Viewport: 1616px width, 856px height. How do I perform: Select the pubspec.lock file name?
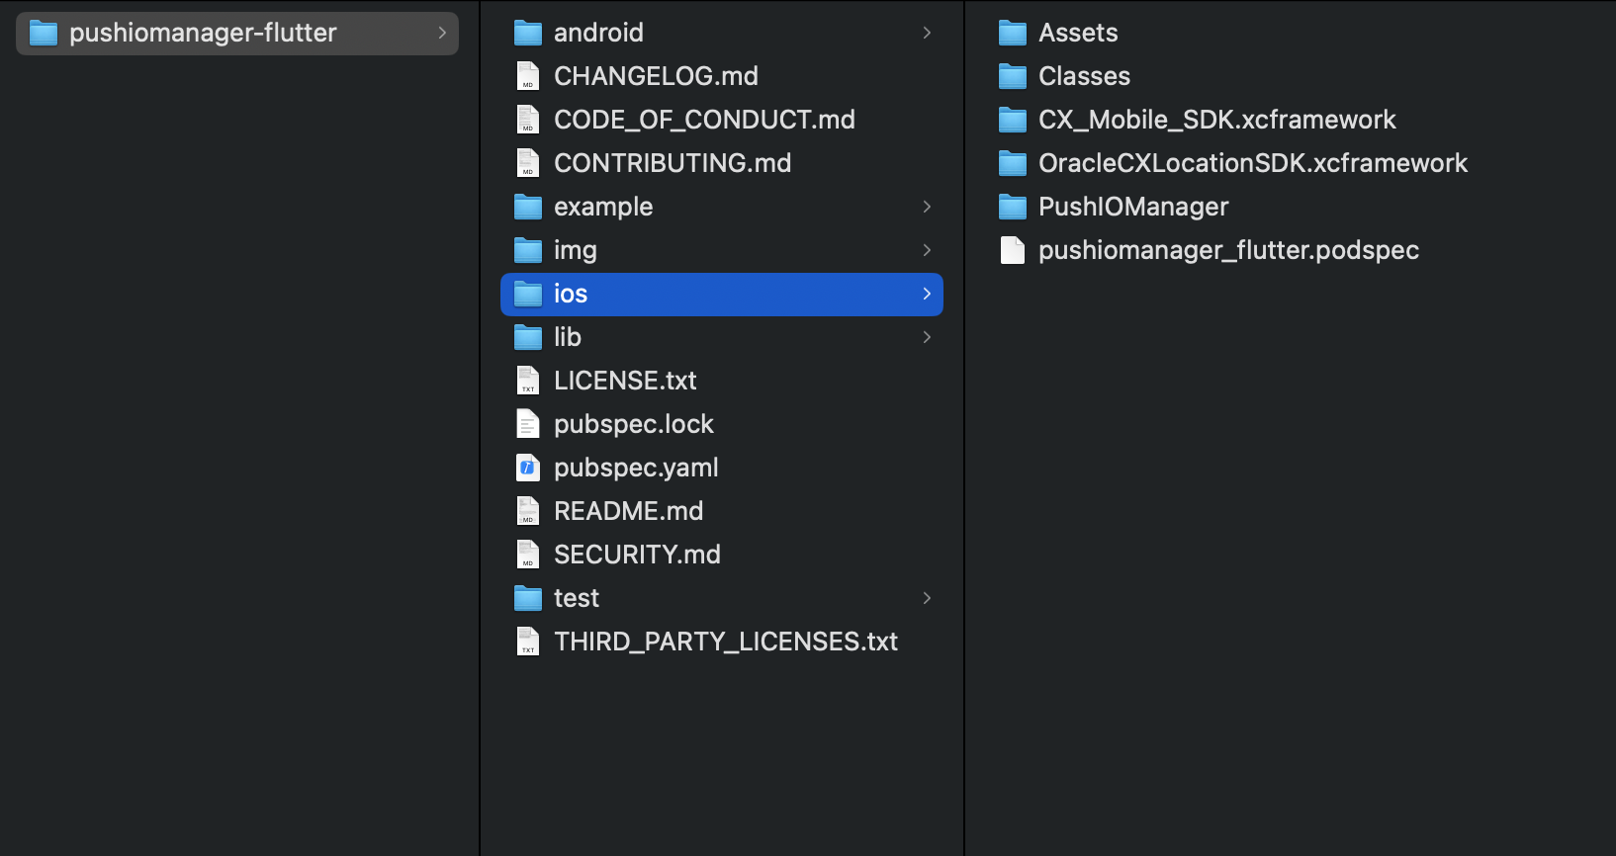click(x=634, y=424)
